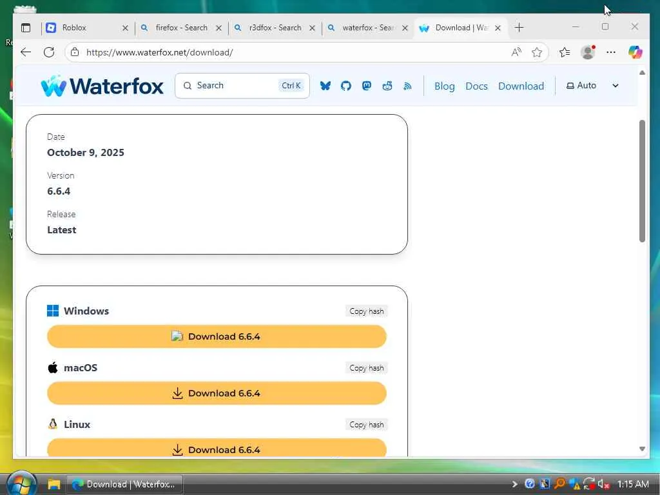Image resolution: width=660 pixels, height=495 pixels.
Task: Open Waterfox Bluesky page
Action: tap(325, 86)
